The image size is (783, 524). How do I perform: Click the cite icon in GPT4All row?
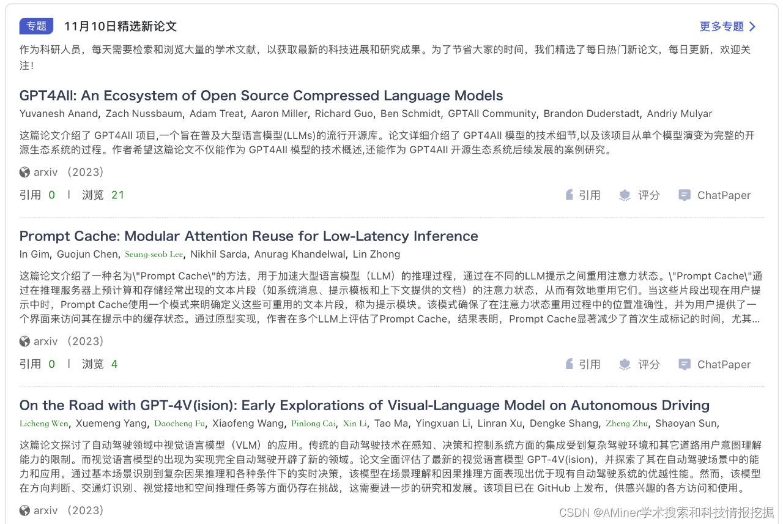(570, 195)
